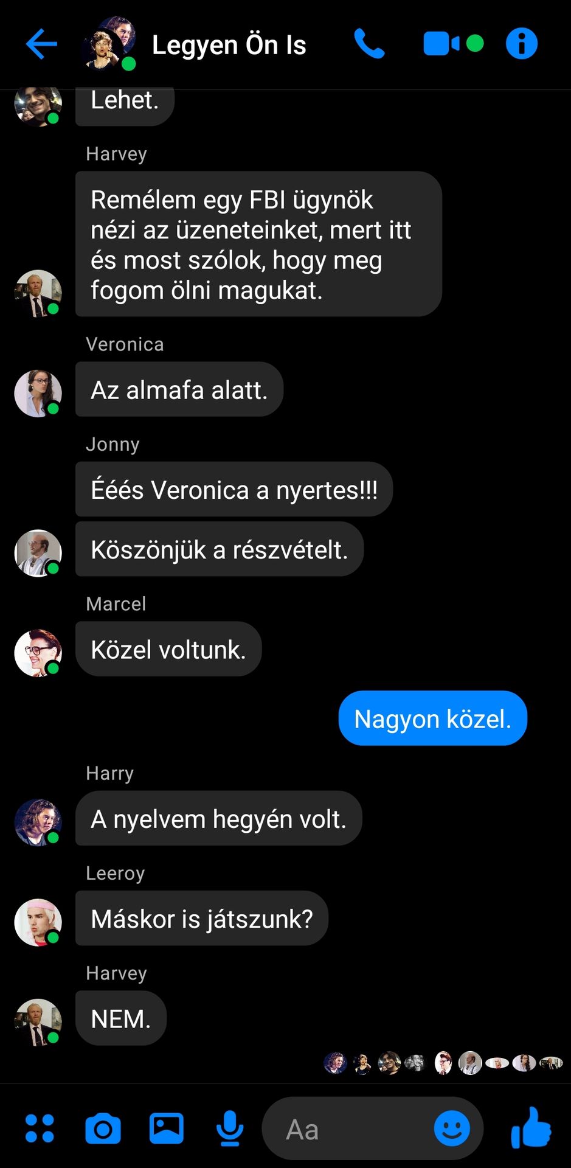Image resolution: width=571 pixels, height=1168 pixels.
Task: Open Veronica's profile picture
Action: click(38, 393)
